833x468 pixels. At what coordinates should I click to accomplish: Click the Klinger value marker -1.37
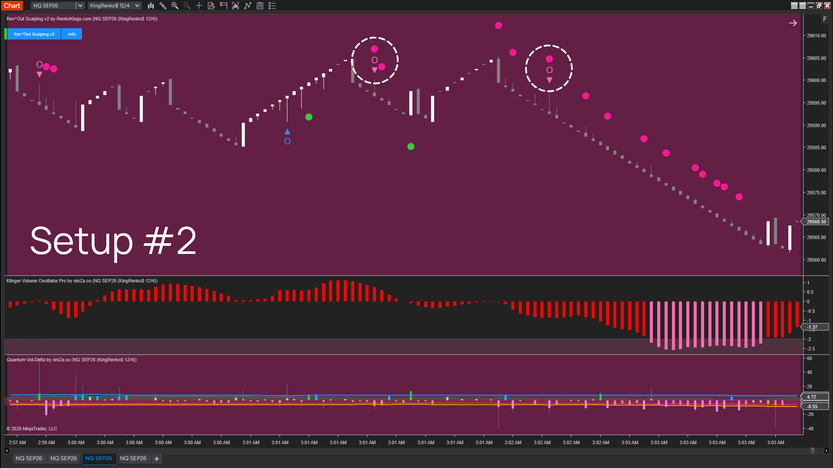(815, 327)
